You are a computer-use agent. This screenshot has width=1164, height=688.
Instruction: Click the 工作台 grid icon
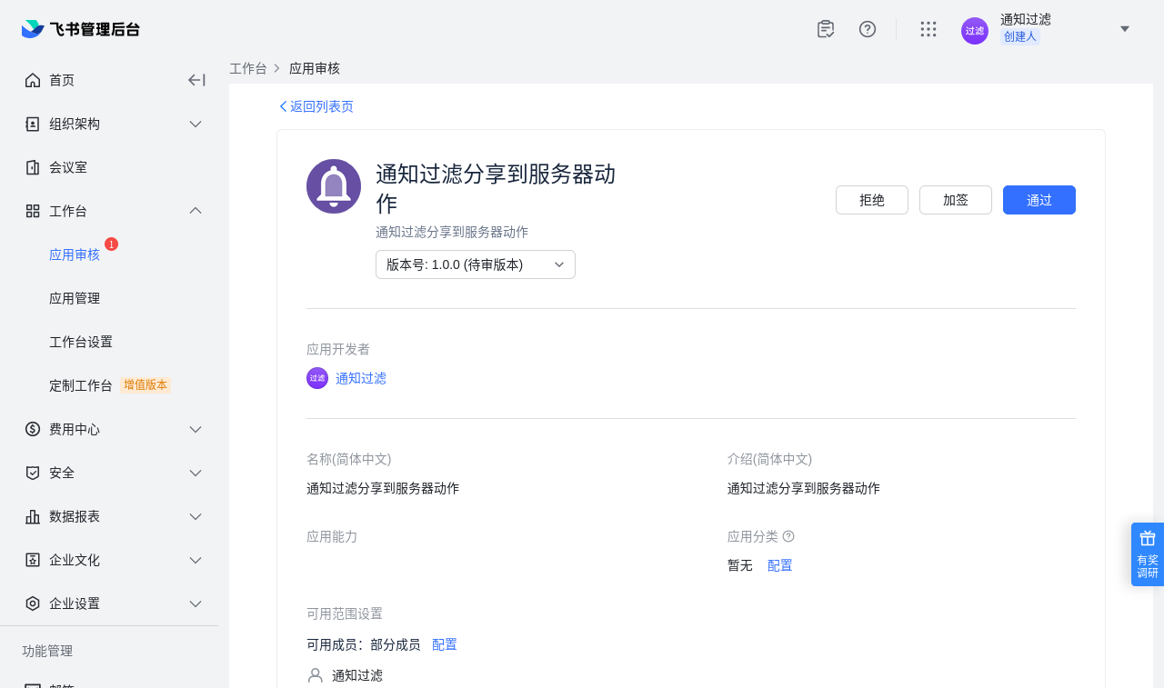33,211
